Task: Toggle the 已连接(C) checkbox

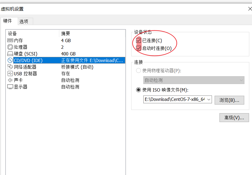Action: point(138,40)
